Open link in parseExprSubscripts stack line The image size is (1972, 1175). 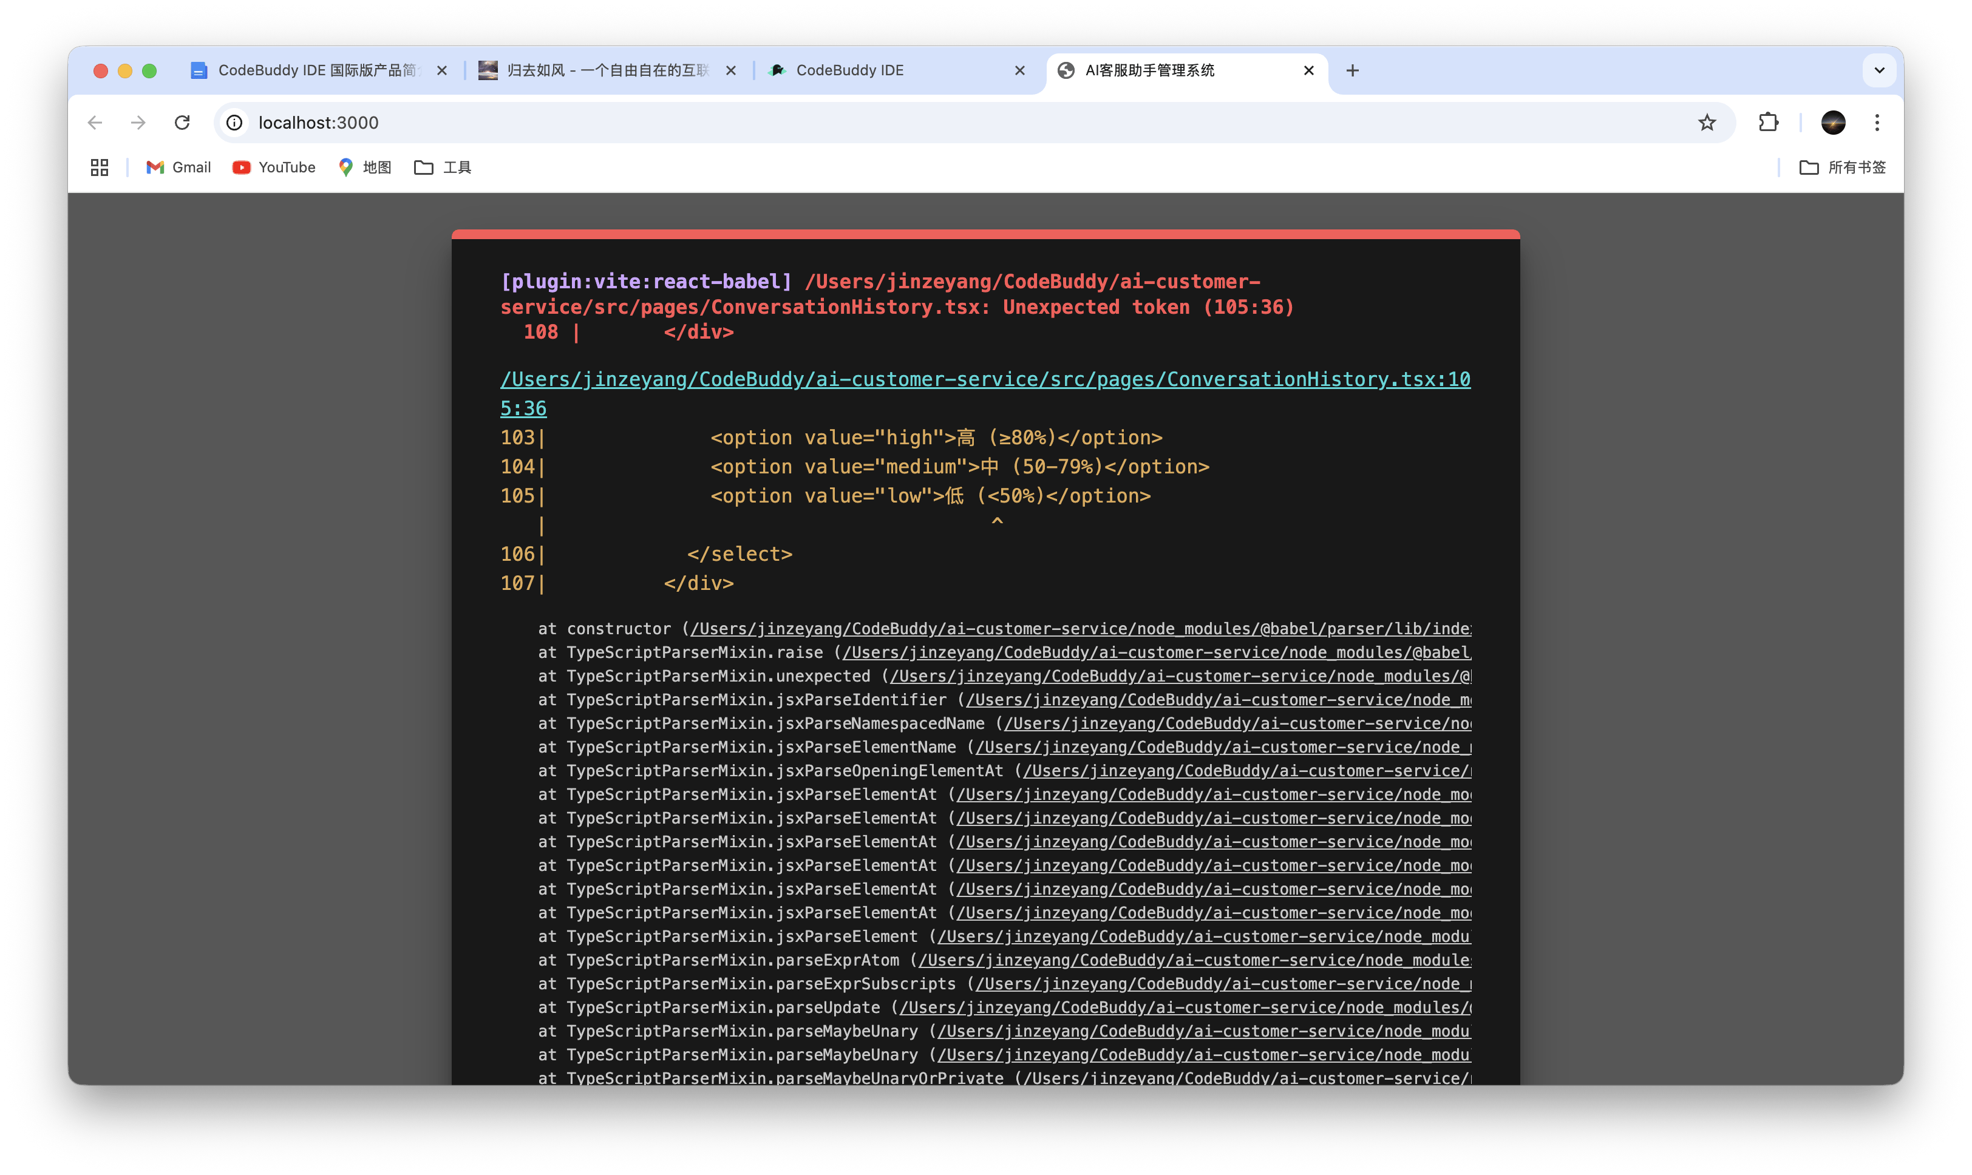[1223, 984]
